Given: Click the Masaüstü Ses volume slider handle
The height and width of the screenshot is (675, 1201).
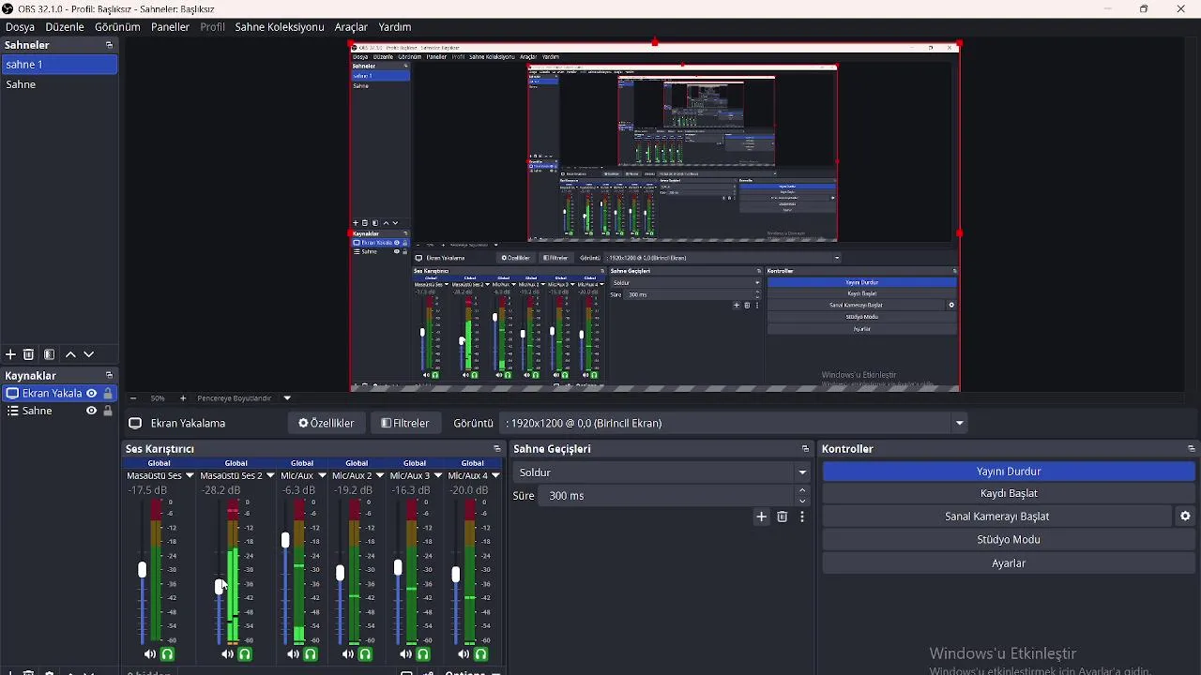Looking at the screenshot, I should 143,570.
